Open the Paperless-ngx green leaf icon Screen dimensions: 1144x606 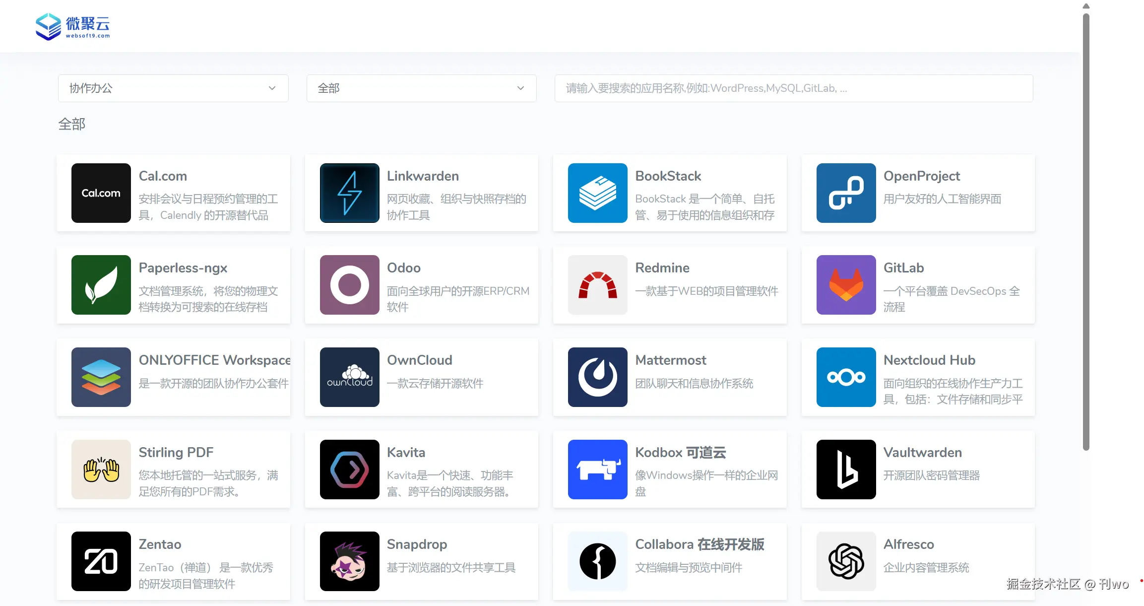(101, 285)
